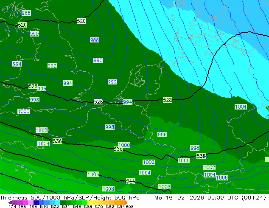The width and height of the screenshot is (269, 208).
Task: Click the legend value 594
Action: pyautogui.click(x=121, y=206)
